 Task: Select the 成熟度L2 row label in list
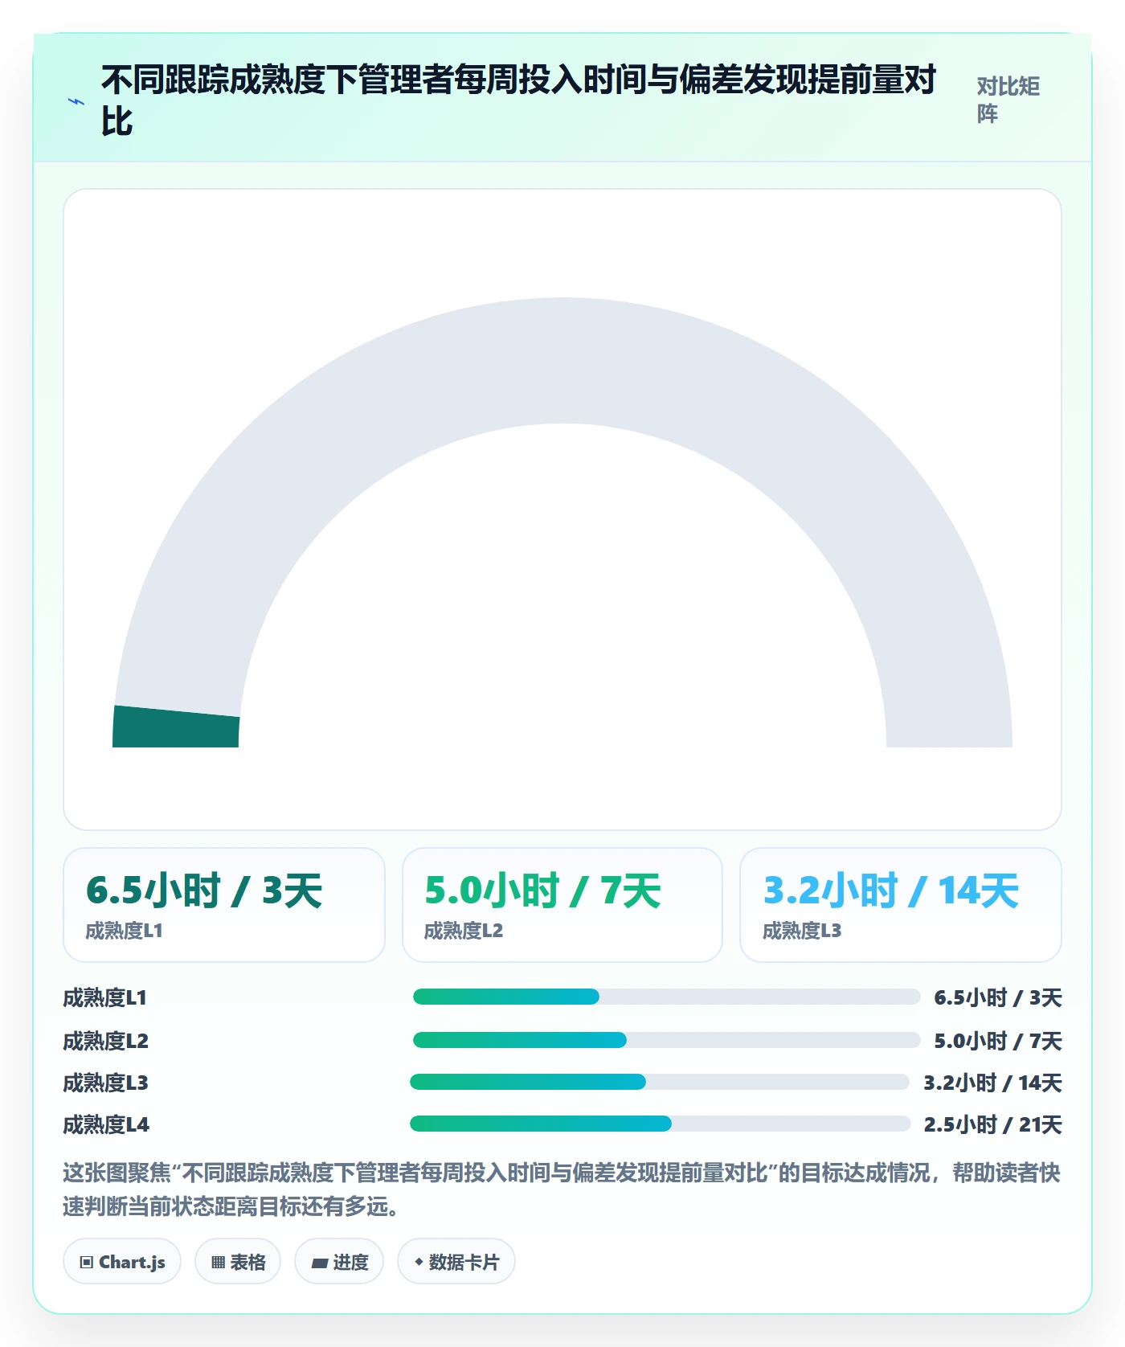tap(106, 1041)
